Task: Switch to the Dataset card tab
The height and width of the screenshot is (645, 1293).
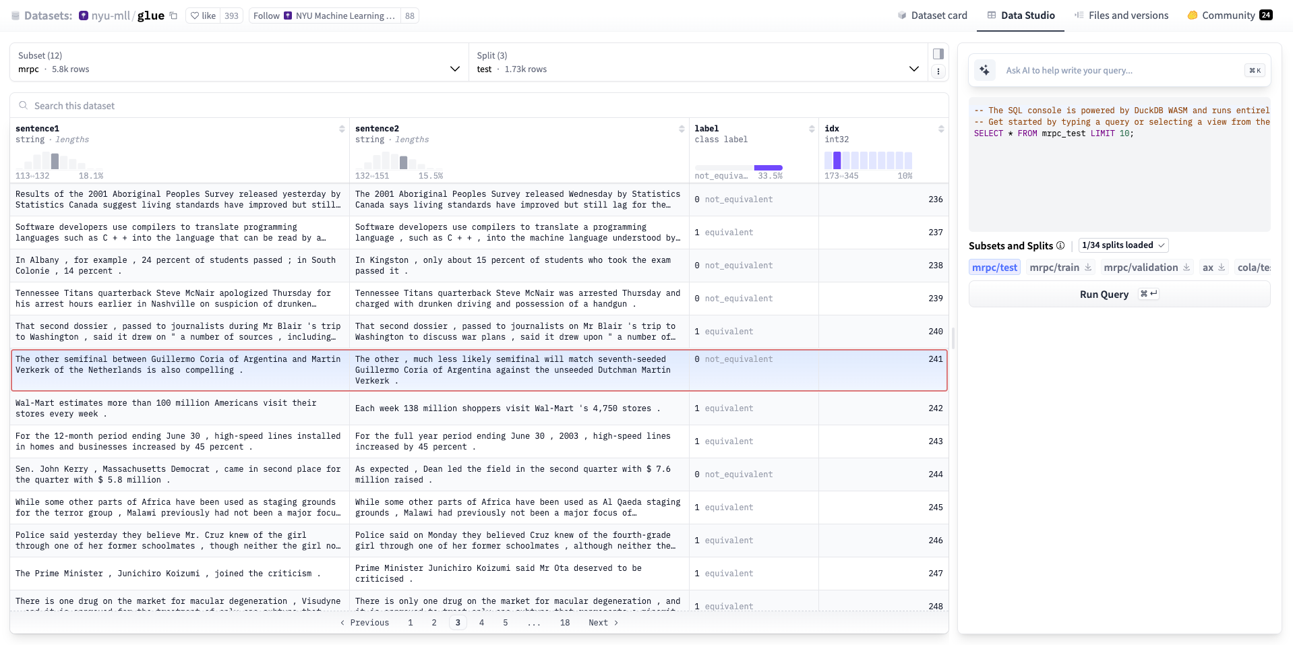Action: pyautogui.click(x=932, y=16)
